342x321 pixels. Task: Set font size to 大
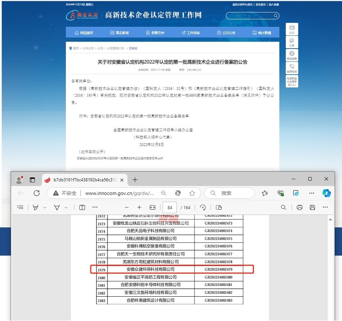tap(190, 70)
